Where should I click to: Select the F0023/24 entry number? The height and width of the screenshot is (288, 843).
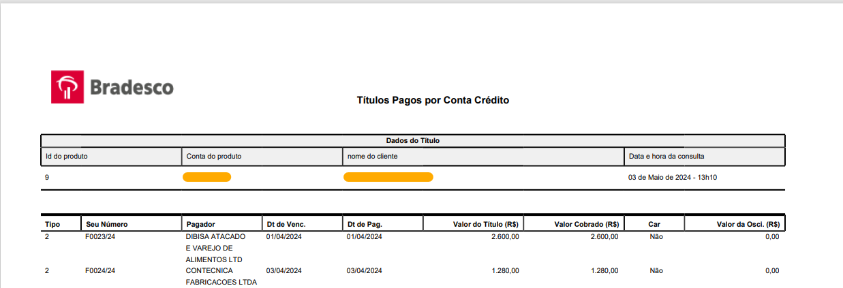pos(101,237)
